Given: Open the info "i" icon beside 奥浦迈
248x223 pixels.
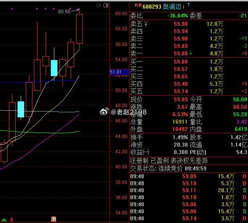Looking at the screenshot, I should [x=184, y=7].
